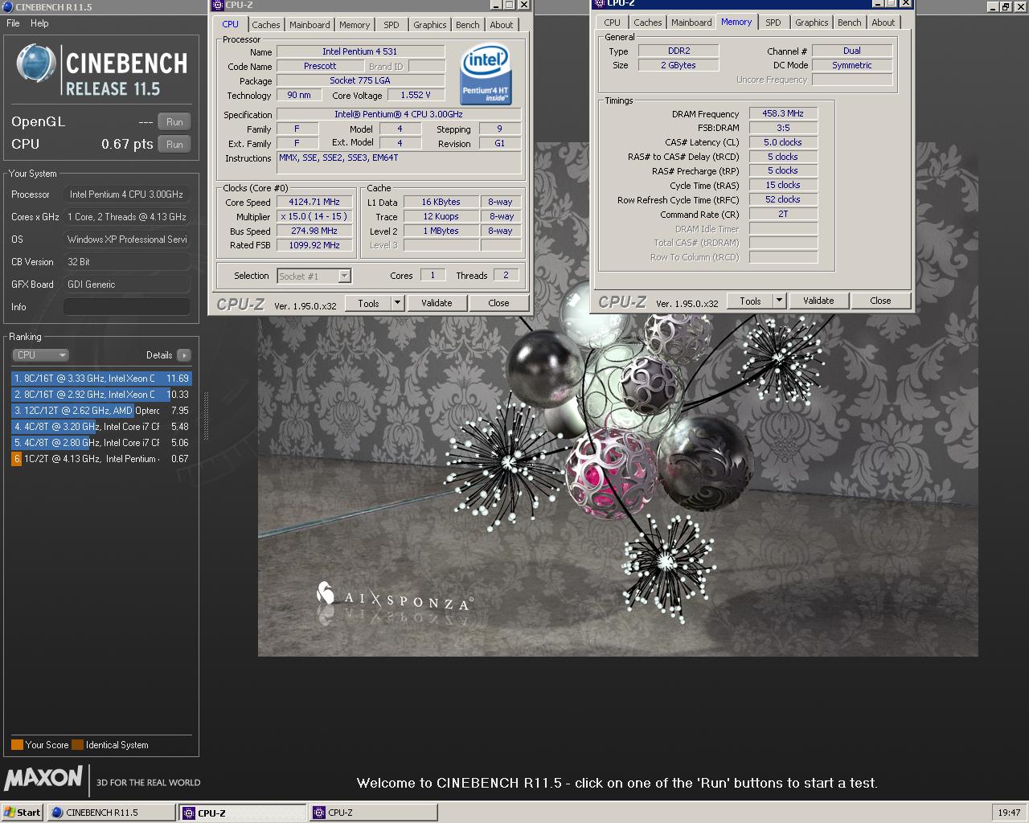Click the Windows Start button
1029x823 pixels.
point(22,813)
